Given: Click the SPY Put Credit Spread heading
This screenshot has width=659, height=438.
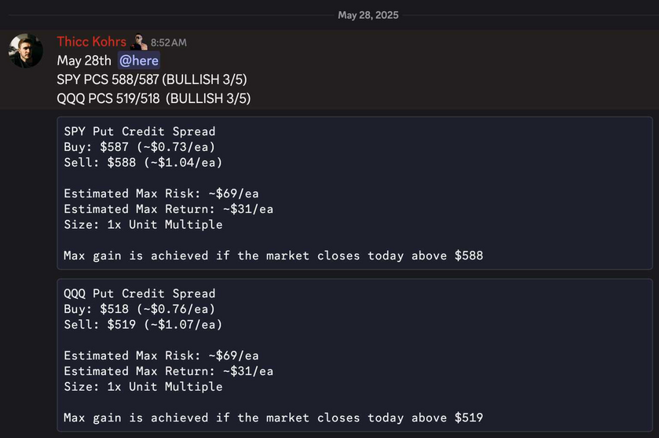Looking at the screenshot, I should [140, 131].
